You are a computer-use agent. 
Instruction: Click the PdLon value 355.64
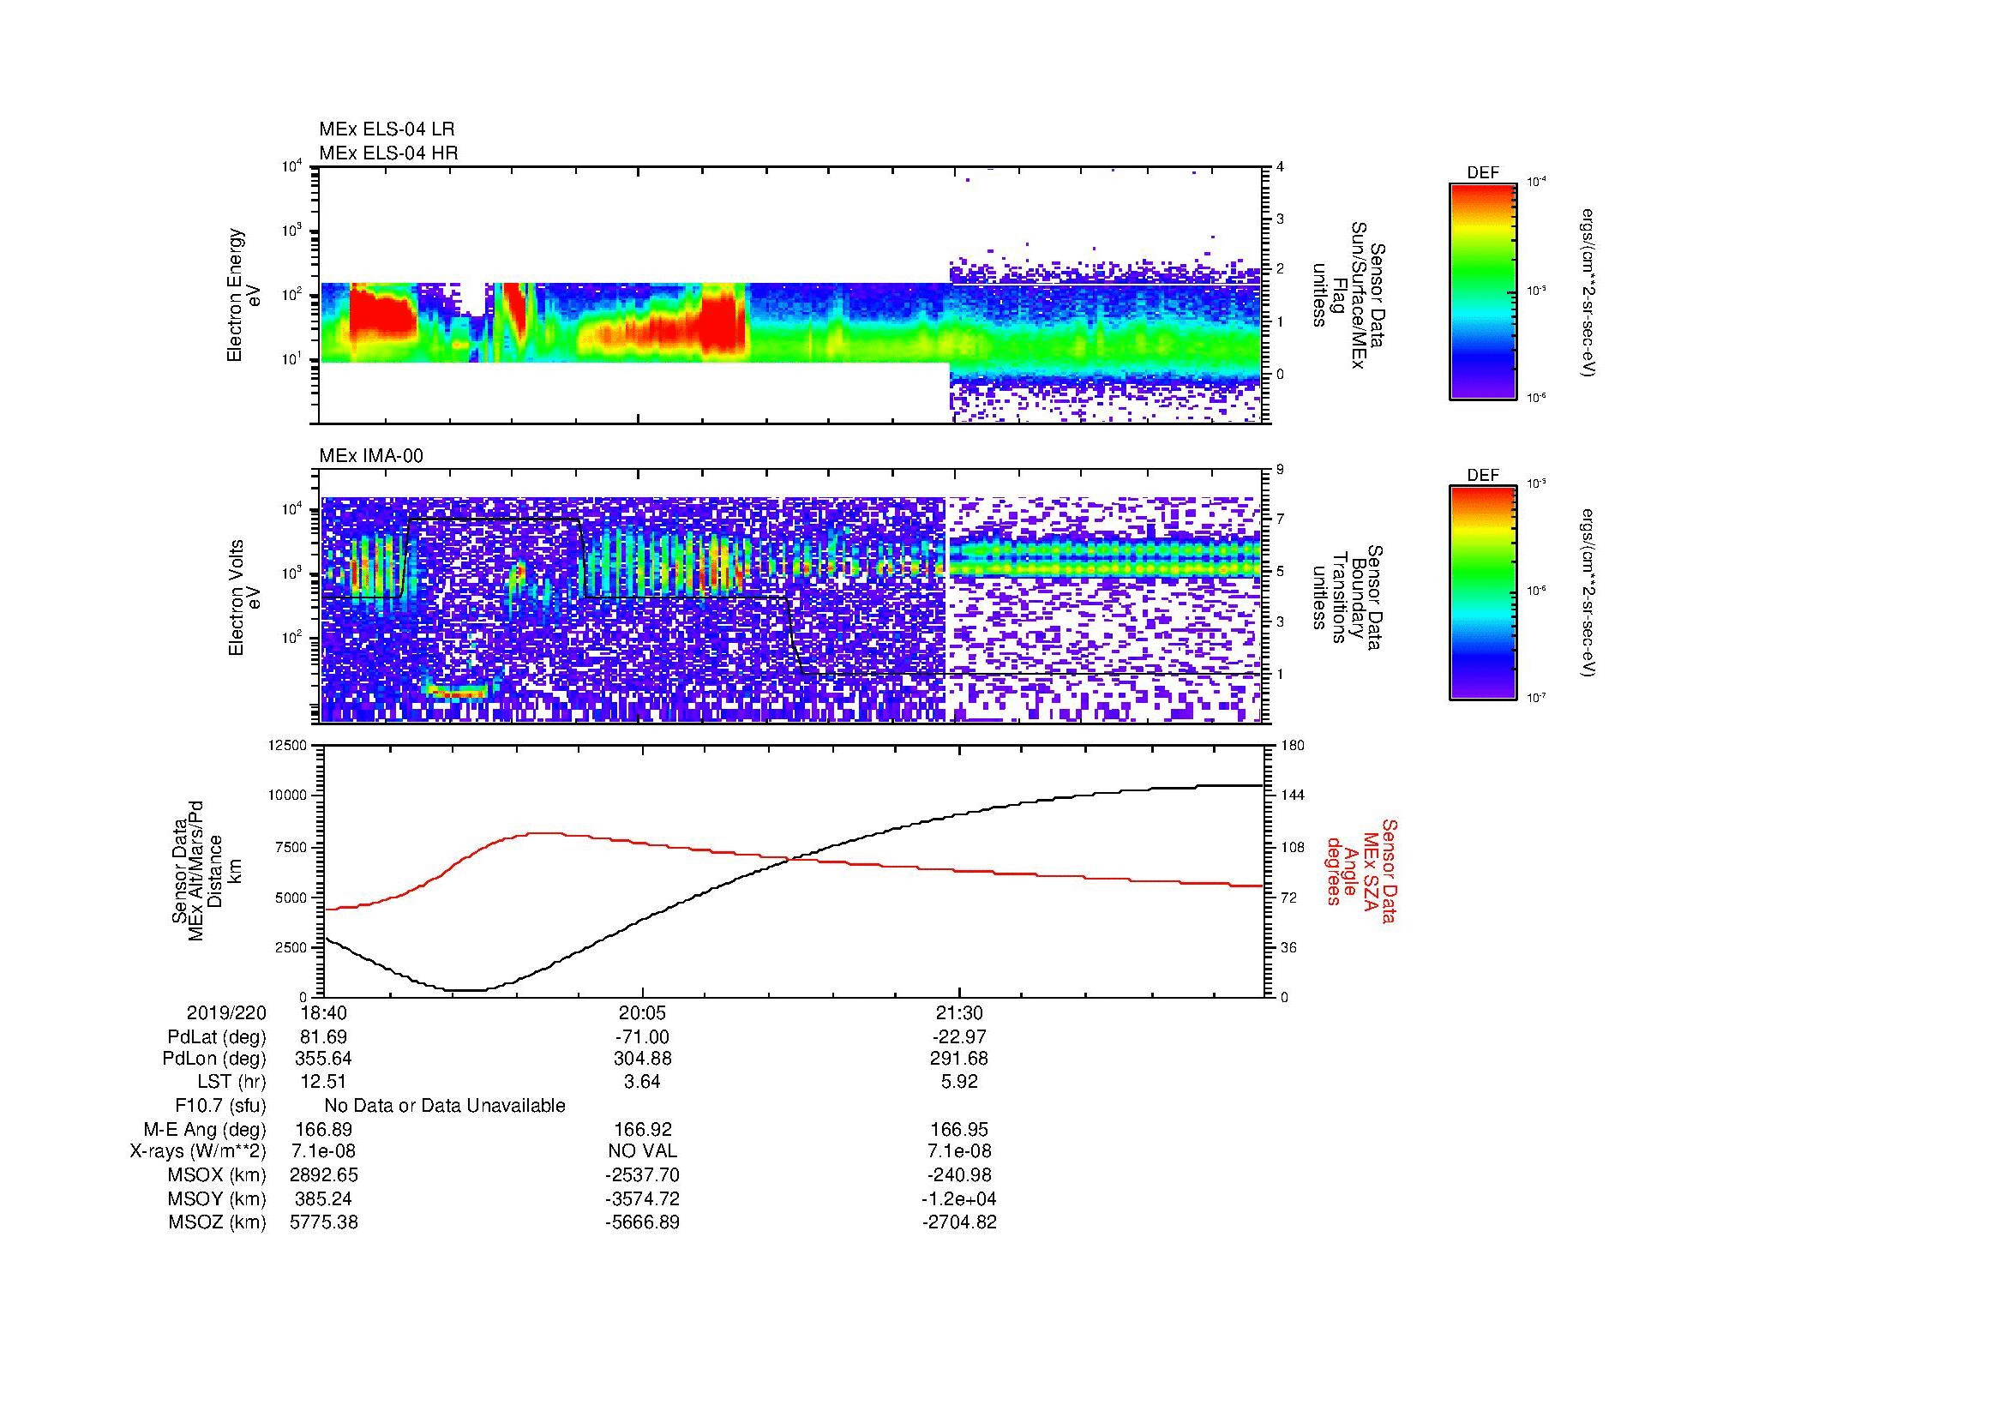tap(323, 1060)
